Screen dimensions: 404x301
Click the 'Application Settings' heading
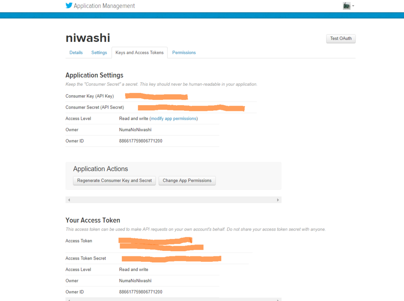click(x=94, y=75)
